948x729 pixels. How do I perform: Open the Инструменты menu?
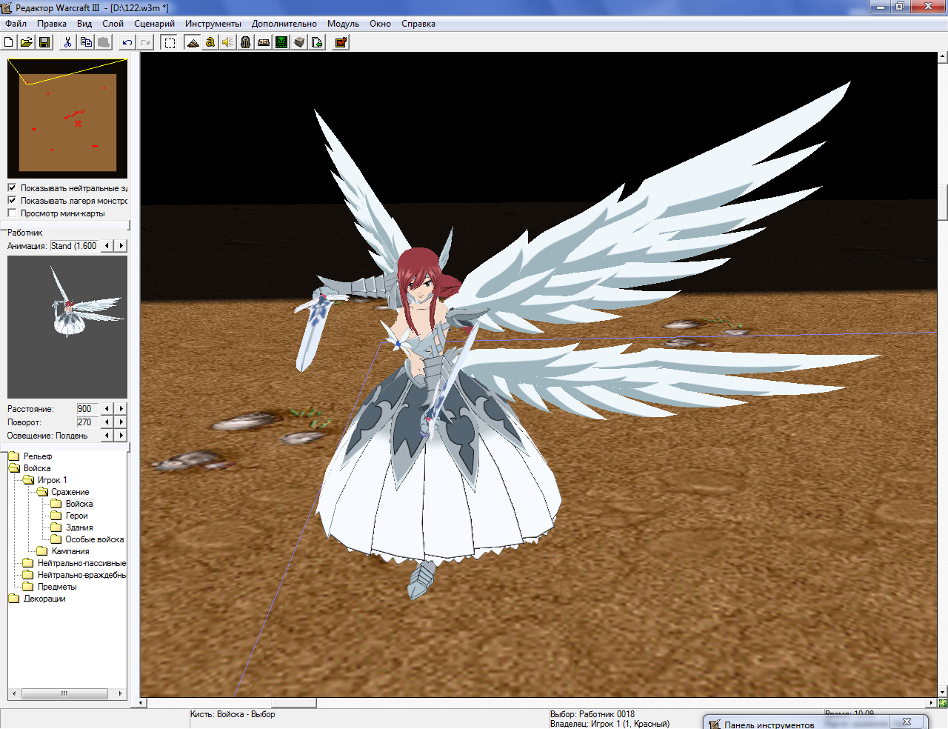pyautogui.click(x=213, y=24)
